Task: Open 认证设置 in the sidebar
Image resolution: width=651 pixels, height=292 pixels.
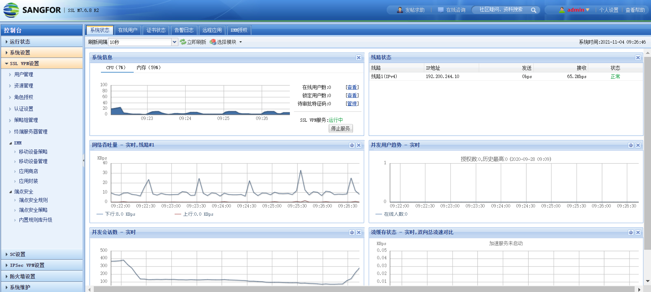Action: coord(24,109)
